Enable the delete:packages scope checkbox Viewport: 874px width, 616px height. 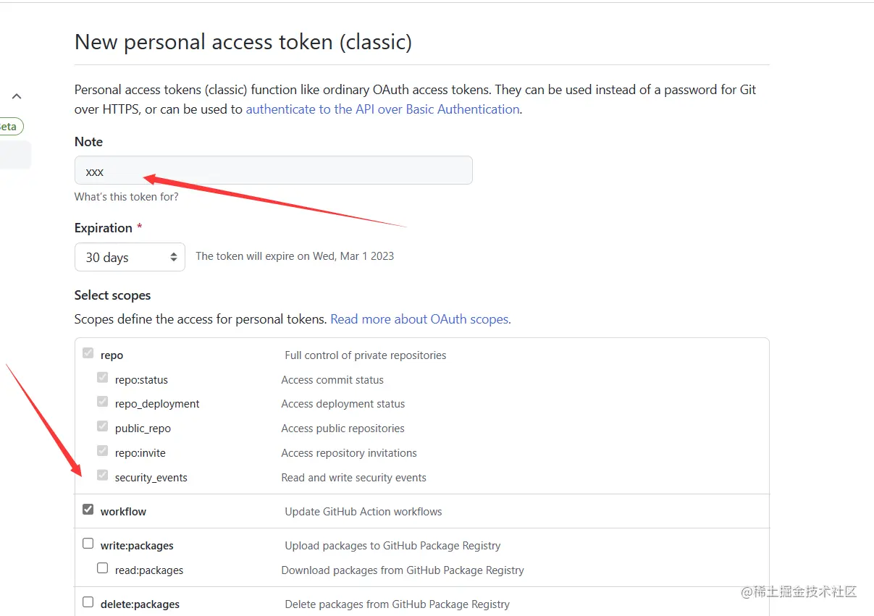(88, 602)
